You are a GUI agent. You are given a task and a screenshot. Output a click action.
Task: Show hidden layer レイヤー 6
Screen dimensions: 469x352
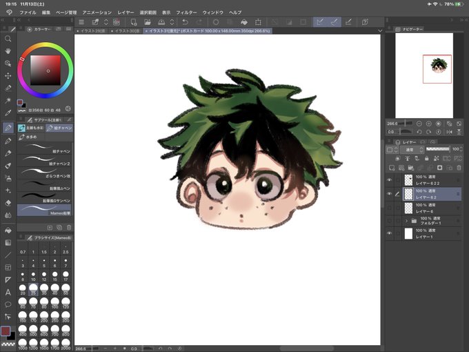point(389,208)
